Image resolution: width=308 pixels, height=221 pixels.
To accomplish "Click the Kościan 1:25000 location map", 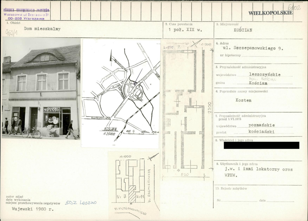I will (x=120, y=93).
